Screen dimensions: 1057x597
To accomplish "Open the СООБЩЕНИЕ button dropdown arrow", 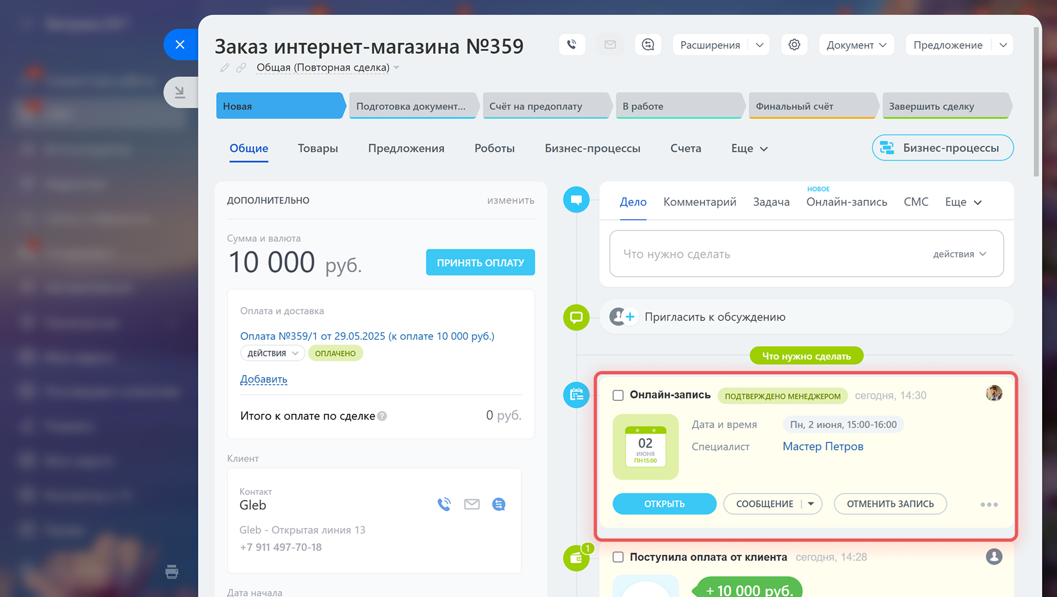I will click(x=811, y=504).
